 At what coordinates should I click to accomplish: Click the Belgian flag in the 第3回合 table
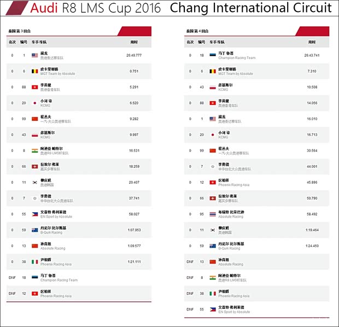point(34,71)
